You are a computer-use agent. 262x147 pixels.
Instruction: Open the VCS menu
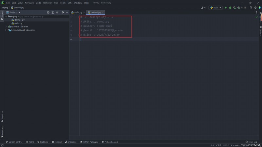point(69,3)
